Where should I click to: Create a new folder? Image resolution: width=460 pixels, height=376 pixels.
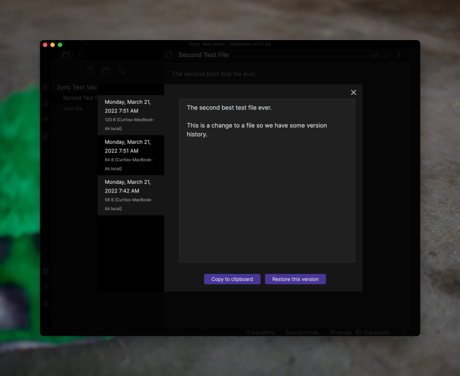click(x=106, y=70)
